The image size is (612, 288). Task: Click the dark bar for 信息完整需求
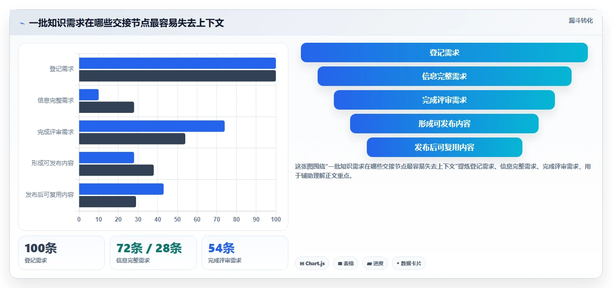click(106, 107)
